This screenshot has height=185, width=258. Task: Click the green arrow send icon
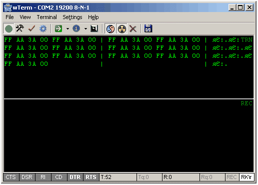pos(58,29)
